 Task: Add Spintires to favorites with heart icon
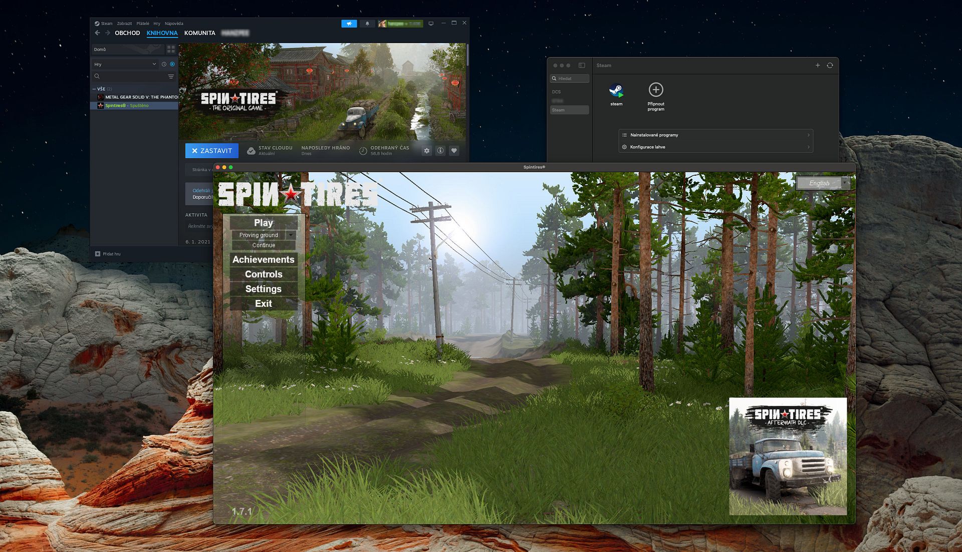click(x=454, y=151)
